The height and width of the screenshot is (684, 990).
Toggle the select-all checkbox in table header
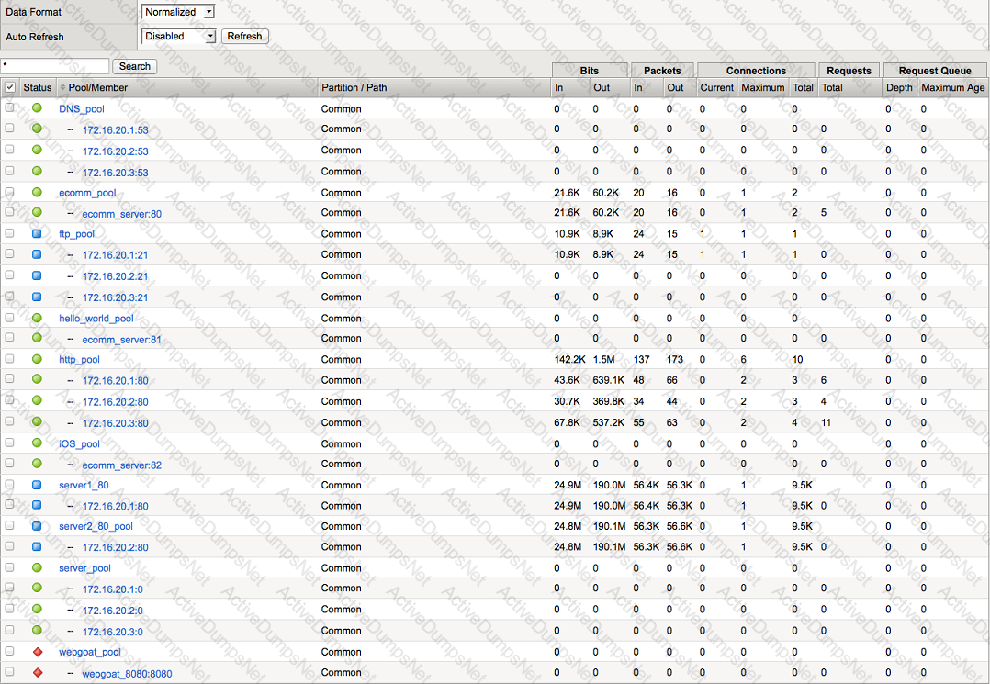10,87
